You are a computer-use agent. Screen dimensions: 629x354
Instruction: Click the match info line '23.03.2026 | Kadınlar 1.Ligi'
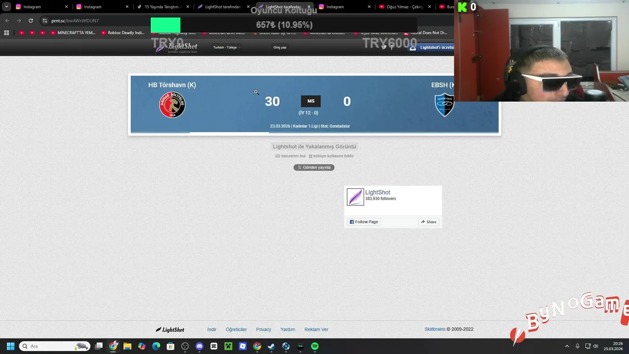coord(310,126)
